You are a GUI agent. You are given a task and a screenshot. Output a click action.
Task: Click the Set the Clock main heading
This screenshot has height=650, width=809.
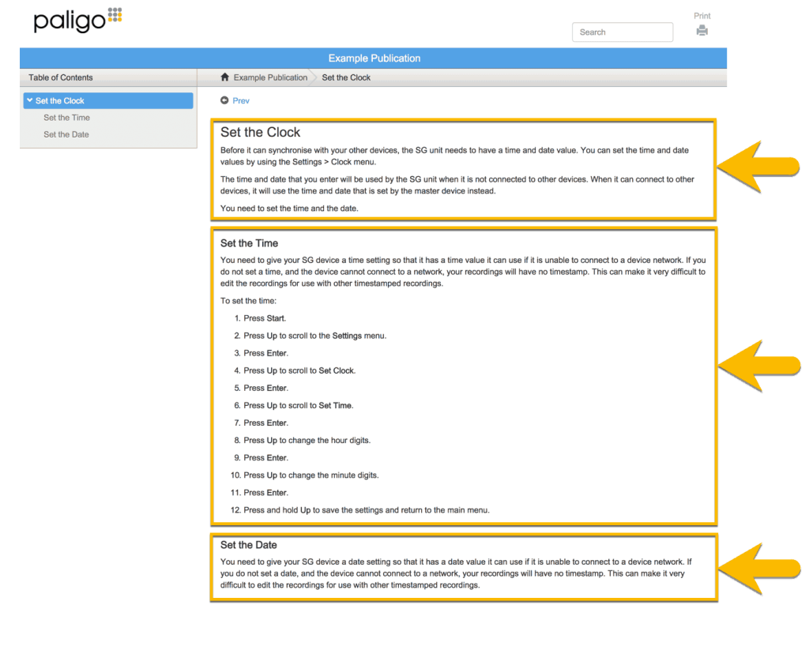(x=260, y=132)
